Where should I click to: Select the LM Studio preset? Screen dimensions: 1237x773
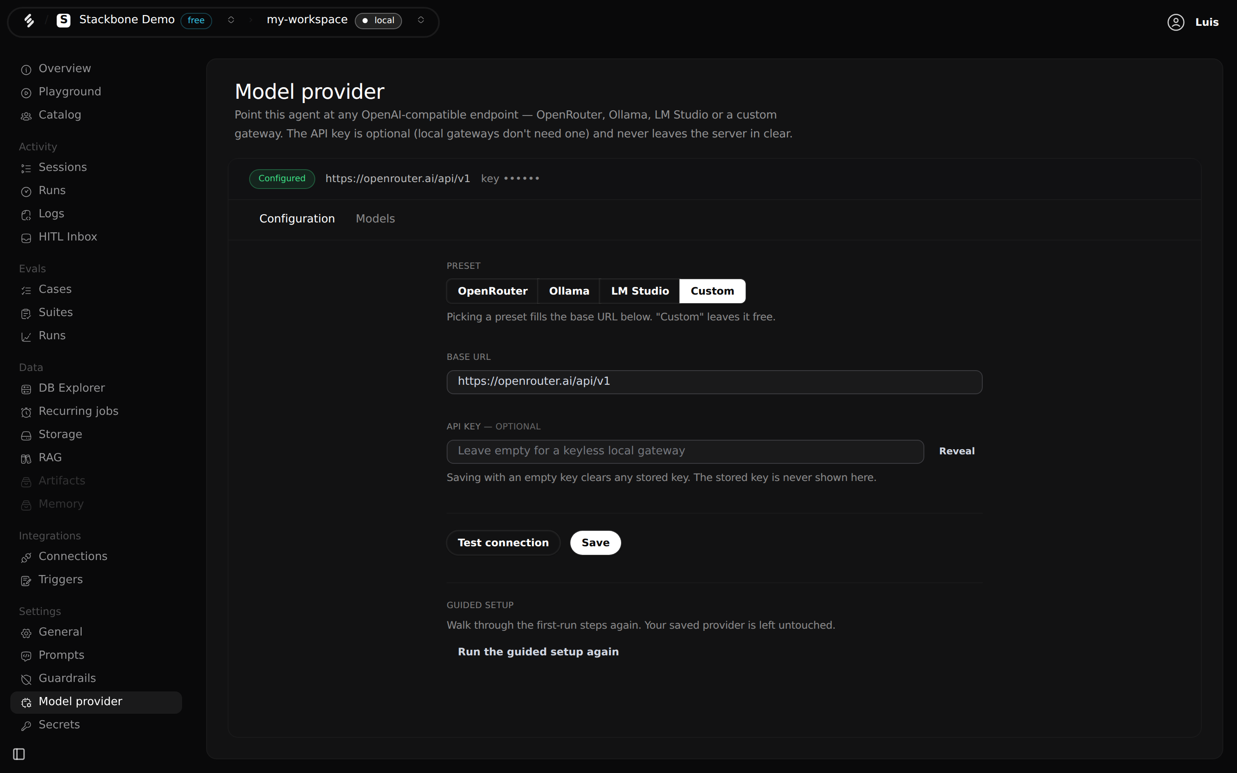tap(640, 291)
